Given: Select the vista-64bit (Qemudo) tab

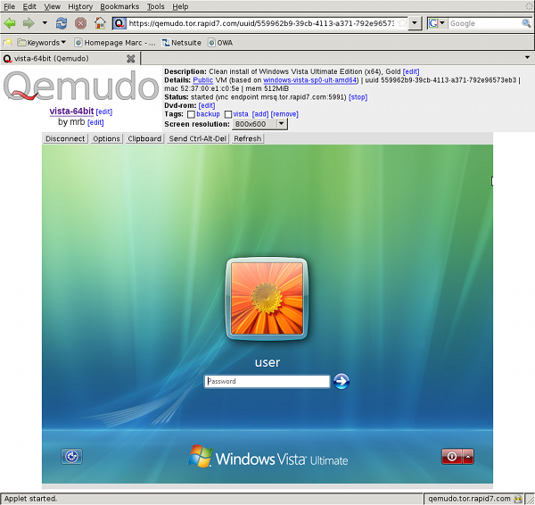Looking at the screenshot, I should 65,58.
